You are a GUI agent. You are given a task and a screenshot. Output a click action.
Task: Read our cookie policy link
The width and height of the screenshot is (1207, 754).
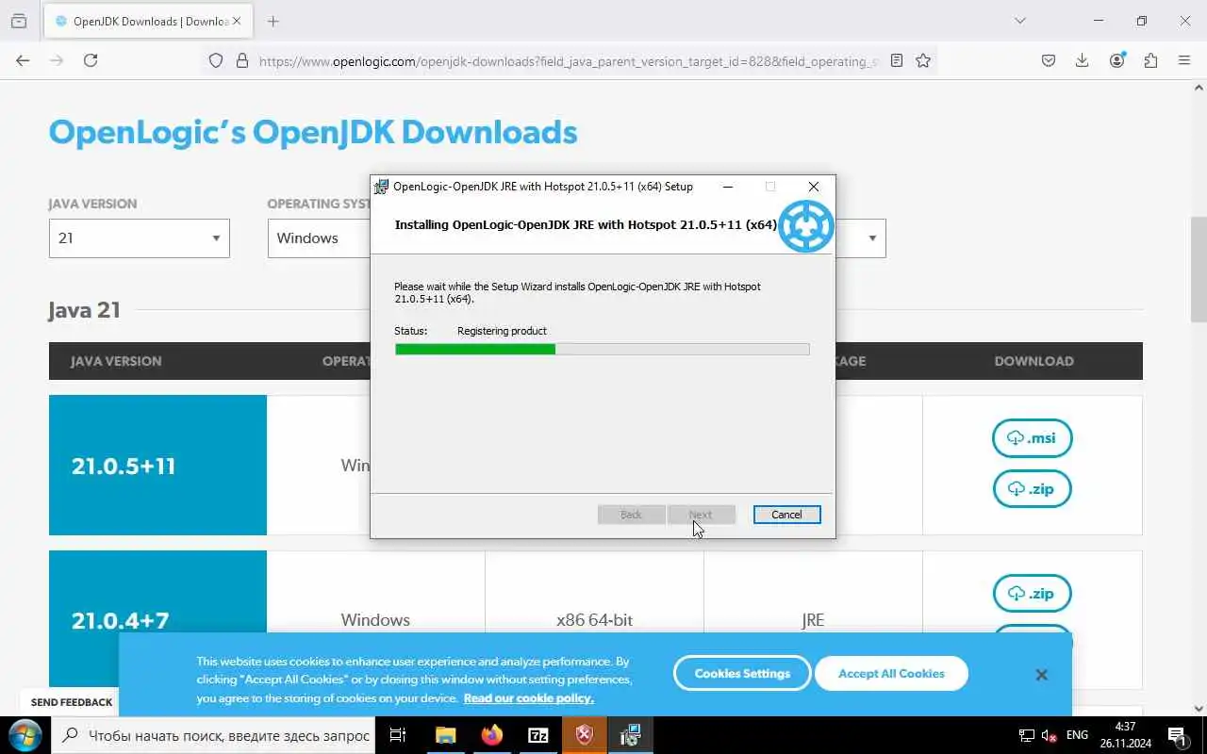coord(528,698)
